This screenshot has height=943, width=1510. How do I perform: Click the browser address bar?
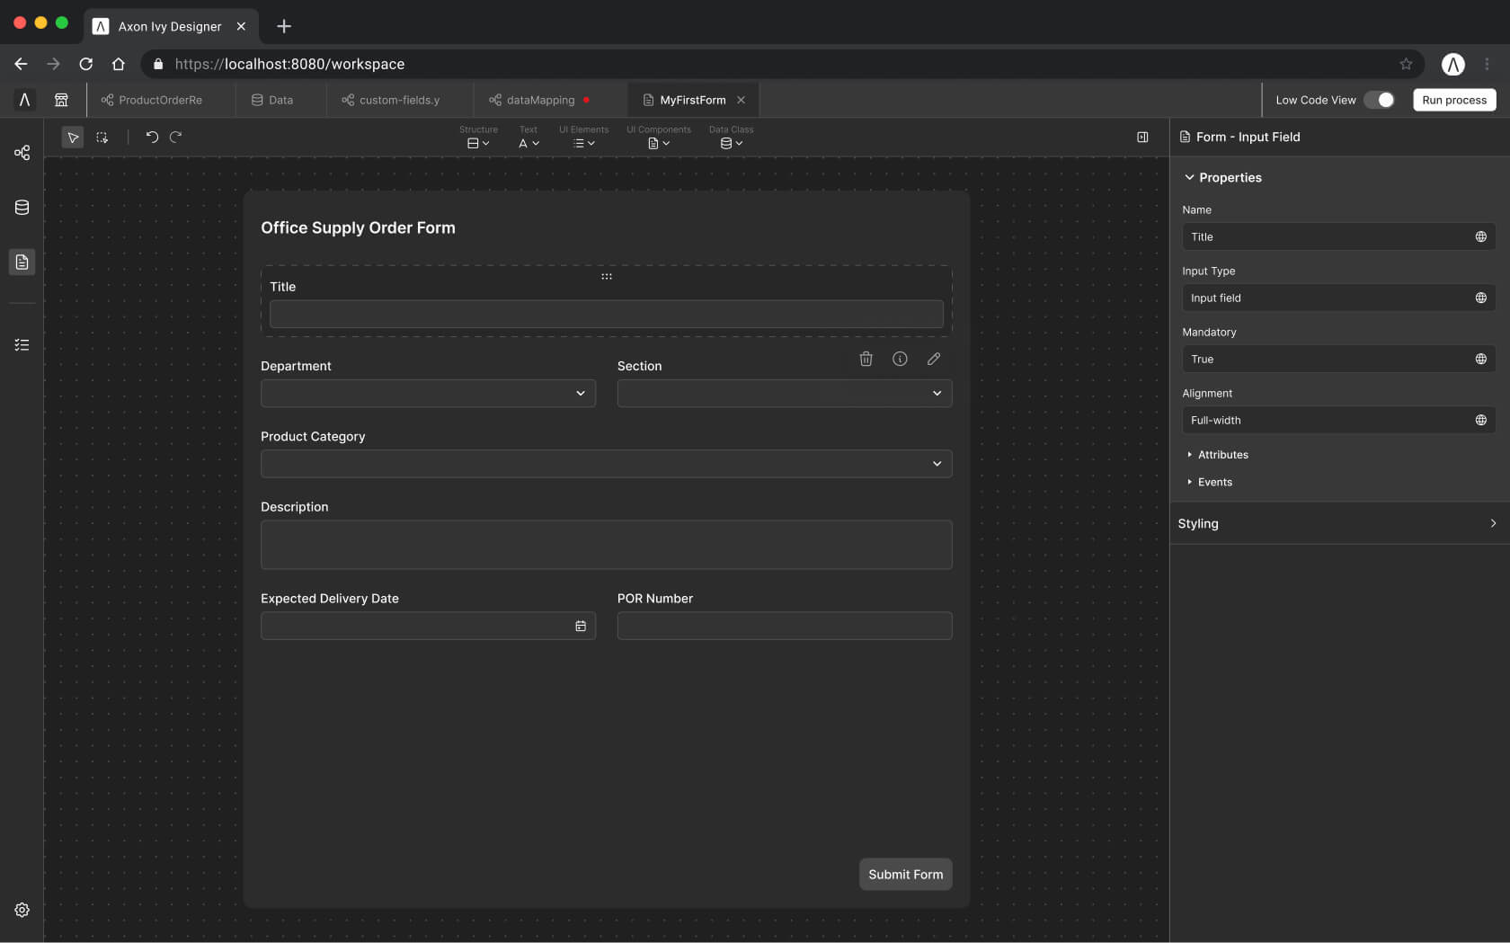(782, 64)
